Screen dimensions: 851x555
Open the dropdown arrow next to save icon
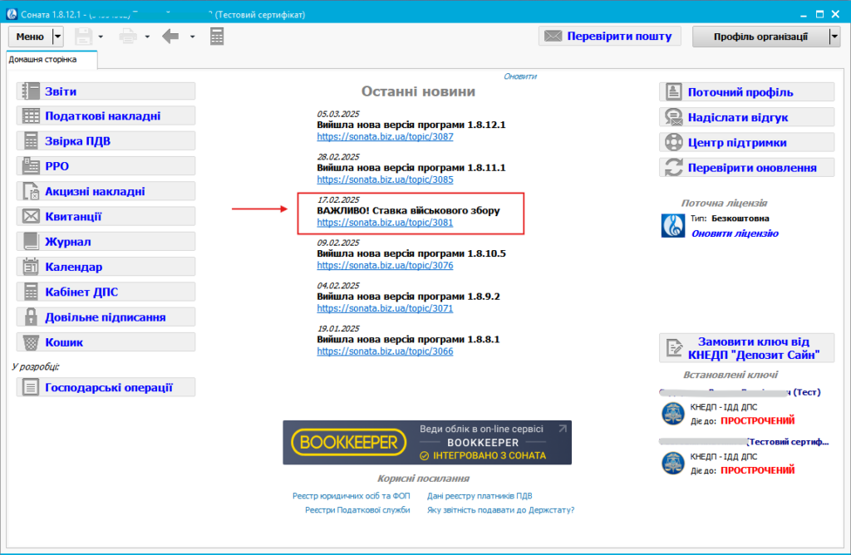pyautogui.click(x=101, y=37)
